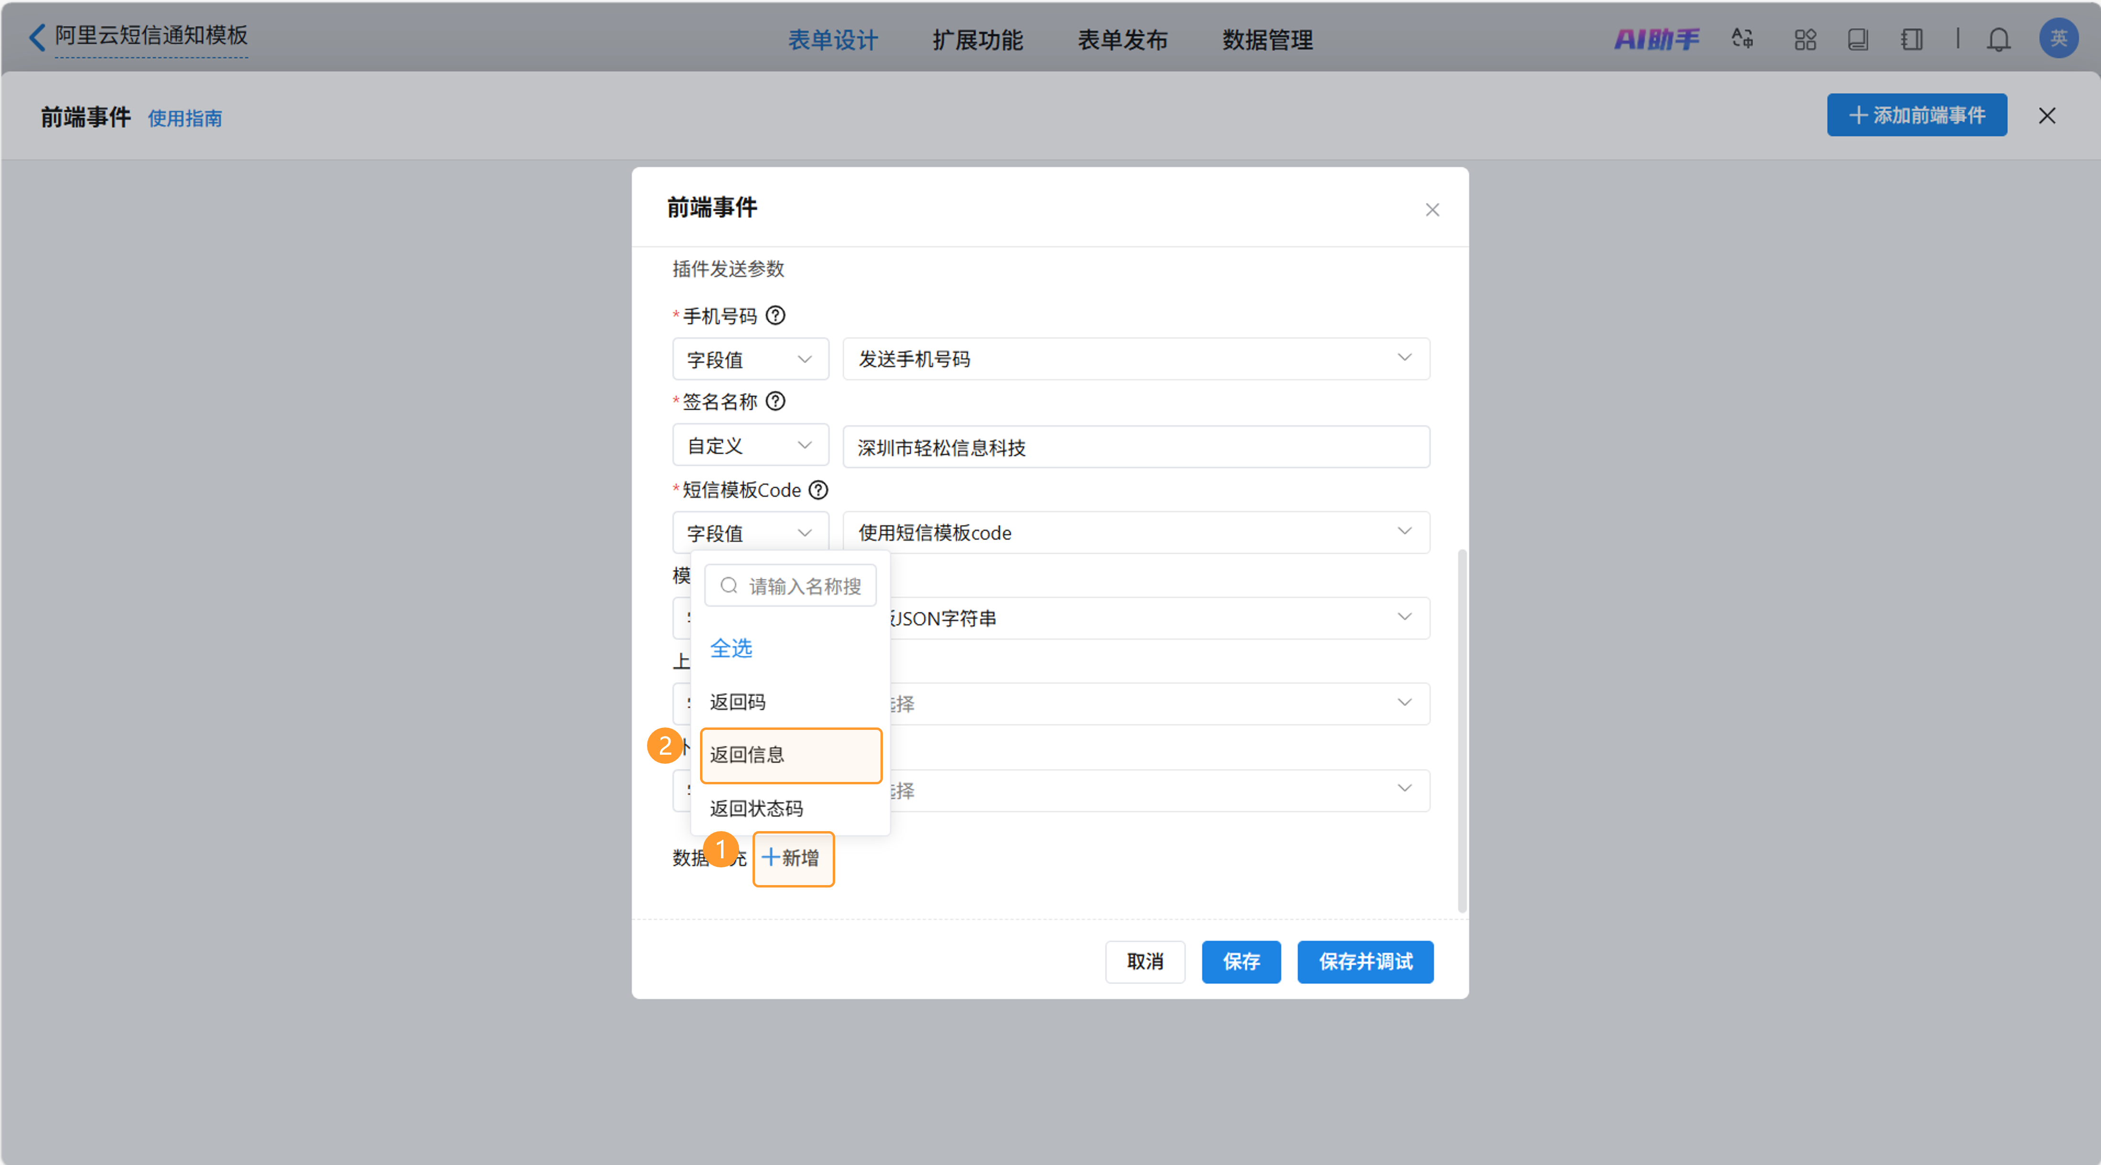Image resolution: width=2101 pixels, height=1165 pixels.
Task: Click the language translation icon
Action: [x=1741, y=38]
